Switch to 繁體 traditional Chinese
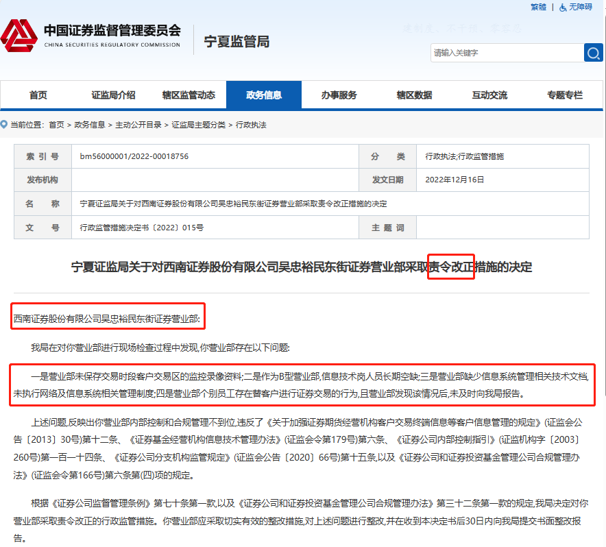The width and height of the screenshot is (606, 547). click(538, 7)
